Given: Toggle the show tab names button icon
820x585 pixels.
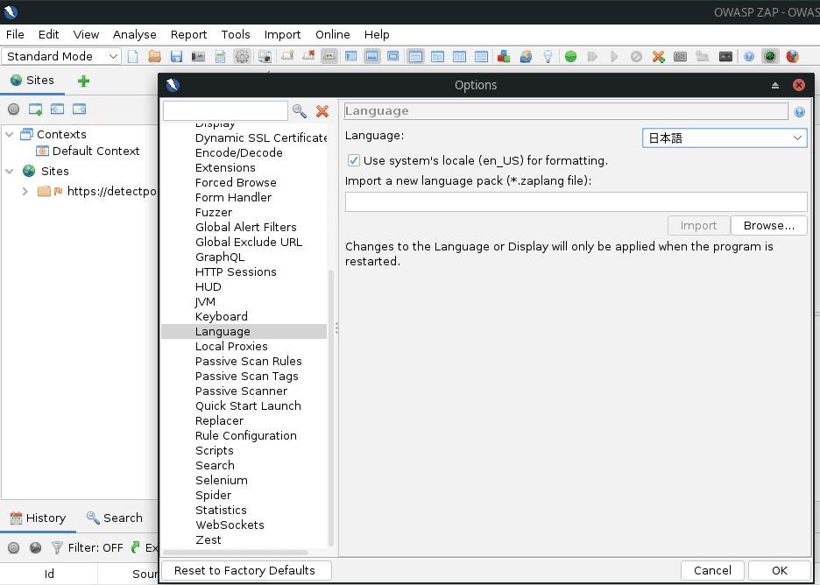Looking at the screenshot, I should click(x=329, y=56).
